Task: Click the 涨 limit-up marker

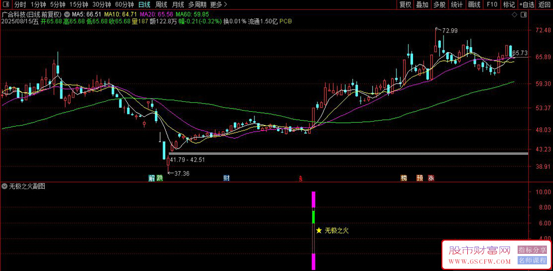Action: [x=431, y=178]
